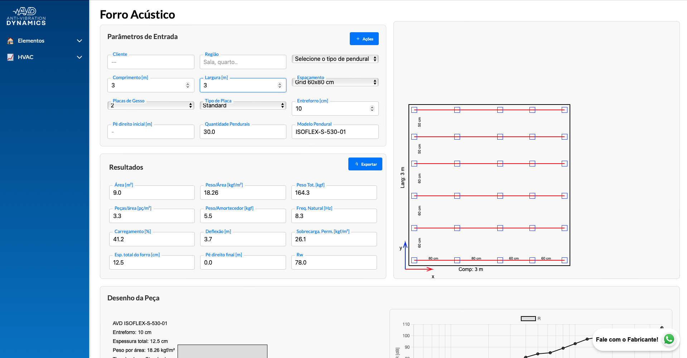Screen dimensions: 687x358
Task: Open the Espaçamento Grid 60x80 cm dropdown
Action: point(335,82)
